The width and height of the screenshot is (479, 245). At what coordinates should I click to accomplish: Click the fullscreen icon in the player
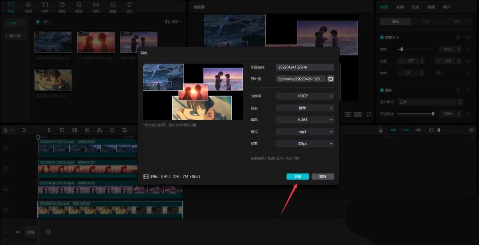click(x=369, y=114)
